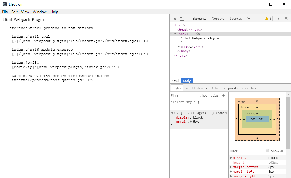Image resolution: width=291 pixels, height=178 pixels.
Task: Click the display: block declaration
Action: [x=190, y=117]
